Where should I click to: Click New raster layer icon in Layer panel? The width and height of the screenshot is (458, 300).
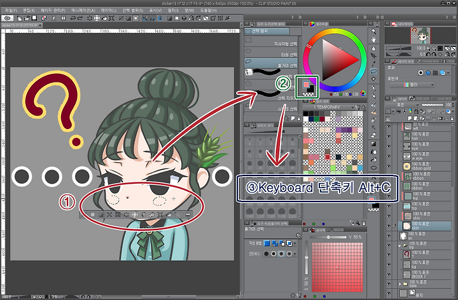point(410,118)
